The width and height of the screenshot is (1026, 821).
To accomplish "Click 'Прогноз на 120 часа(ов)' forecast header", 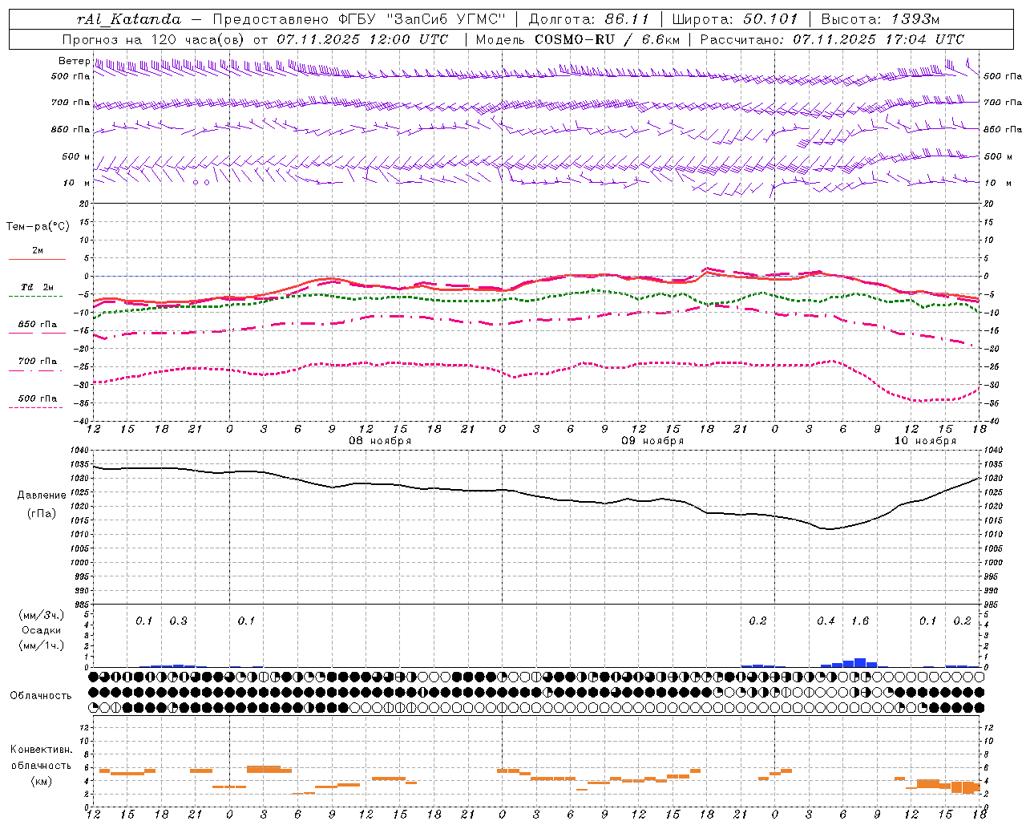I will point(155,39).
